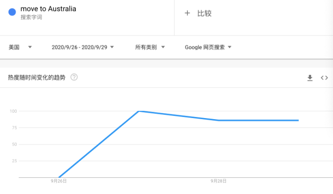Click the help question mark icon
The height and width of the screenshot is (194, 333).
[x=74, y=77]
